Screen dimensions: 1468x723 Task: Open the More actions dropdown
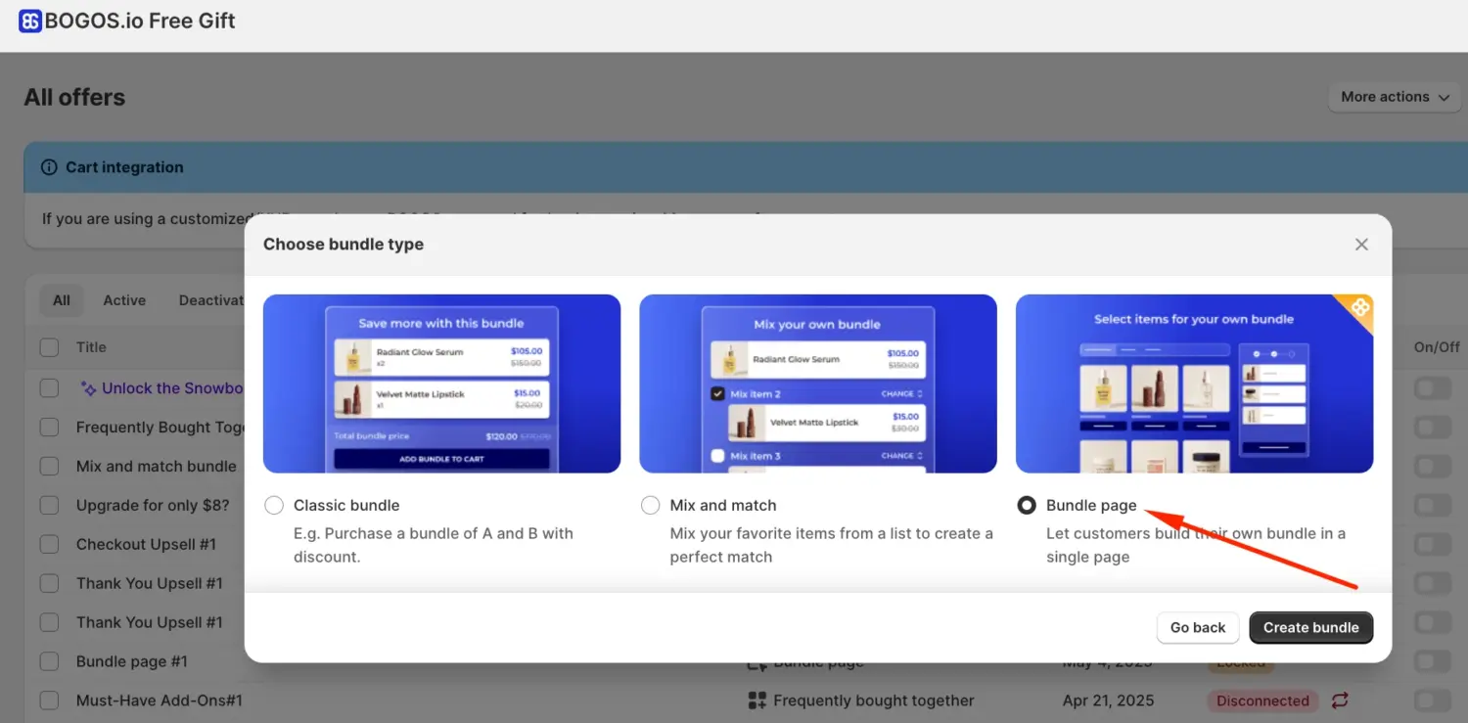(1394, 97)
